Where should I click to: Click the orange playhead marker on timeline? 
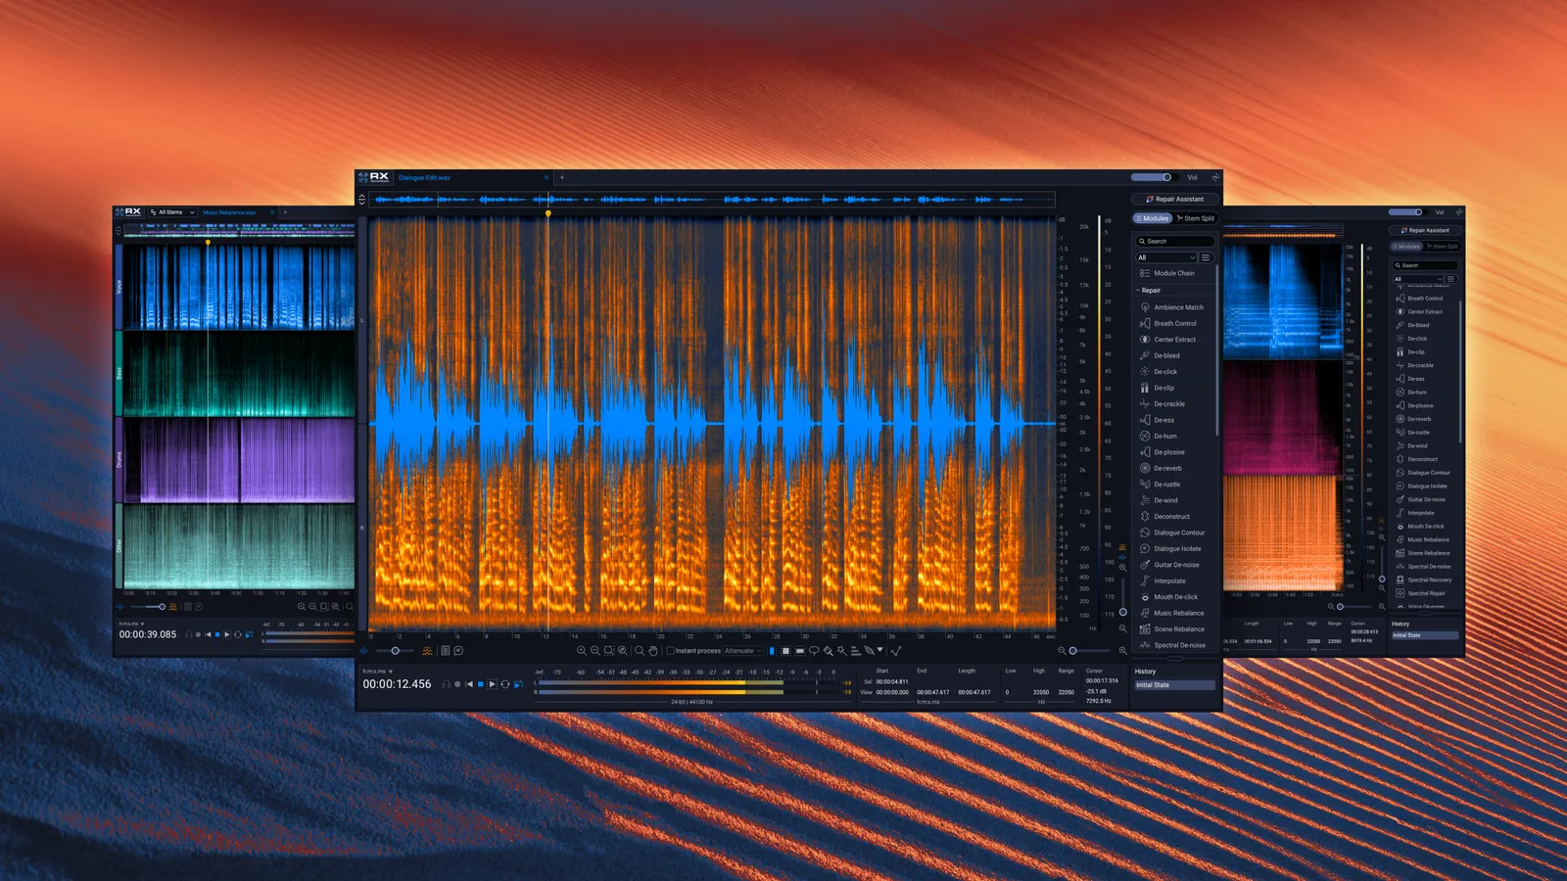point(548,212)
